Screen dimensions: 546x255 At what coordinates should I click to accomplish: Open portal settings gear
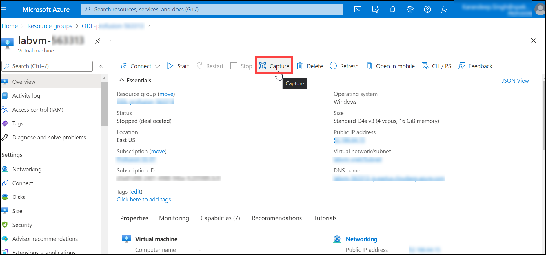click(x=410, y=9)
